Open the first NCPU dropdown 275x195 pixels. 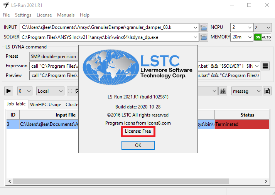point(250,27)
